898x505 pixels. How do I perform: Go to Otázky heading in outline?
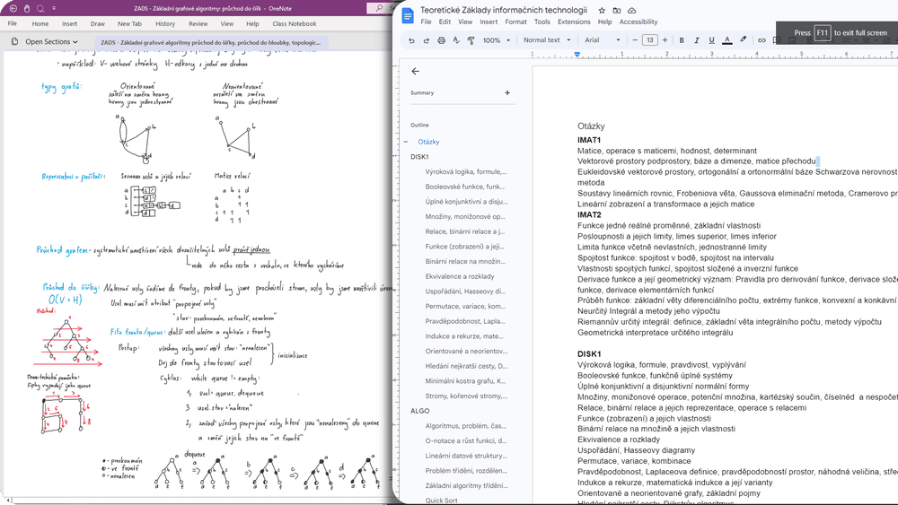(428, 142)
